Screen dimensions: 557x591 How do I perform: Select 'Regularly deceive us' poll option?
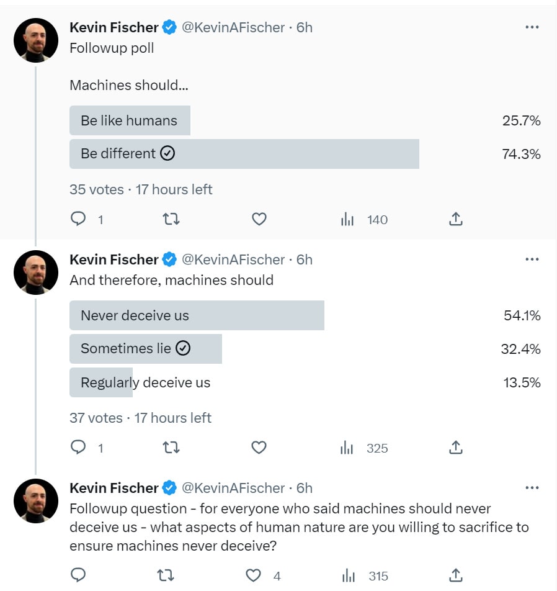146,382
